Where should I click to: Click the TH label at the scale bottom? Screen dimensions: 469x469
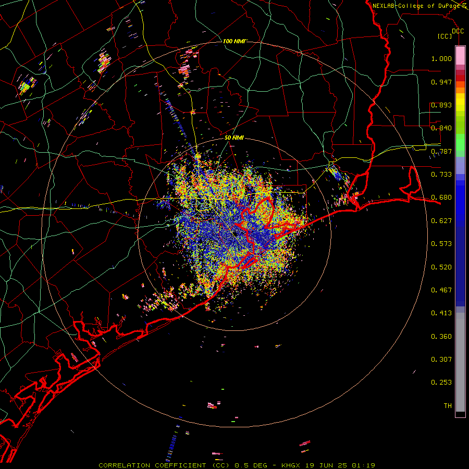(x=448, y=406)
